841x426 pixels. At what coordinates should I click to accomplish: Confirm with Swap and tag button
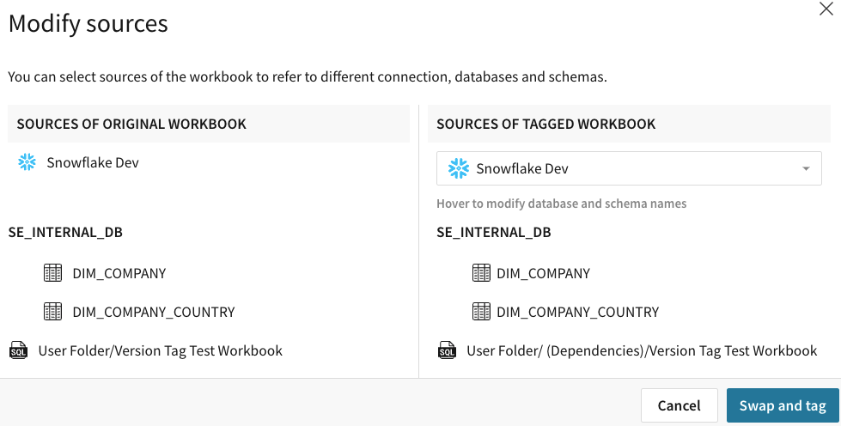point(783,405)
